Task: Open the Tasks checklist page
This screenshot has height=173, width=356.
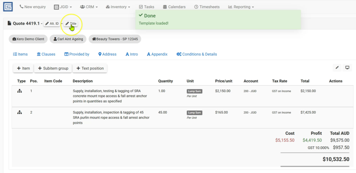Action: [x=147, y=7]
